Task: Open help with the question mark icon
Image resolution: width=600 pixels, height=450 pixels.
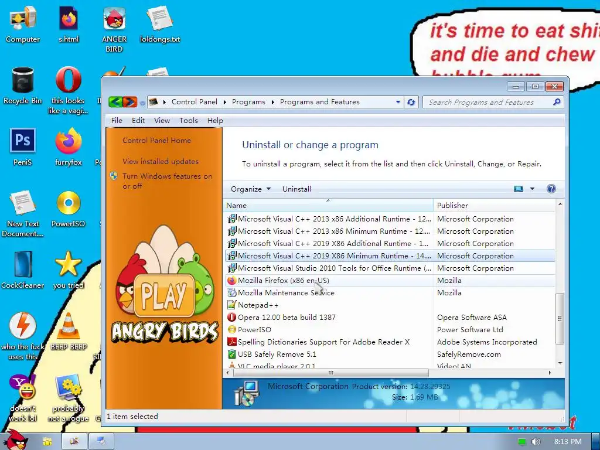Action: [551, 189]
